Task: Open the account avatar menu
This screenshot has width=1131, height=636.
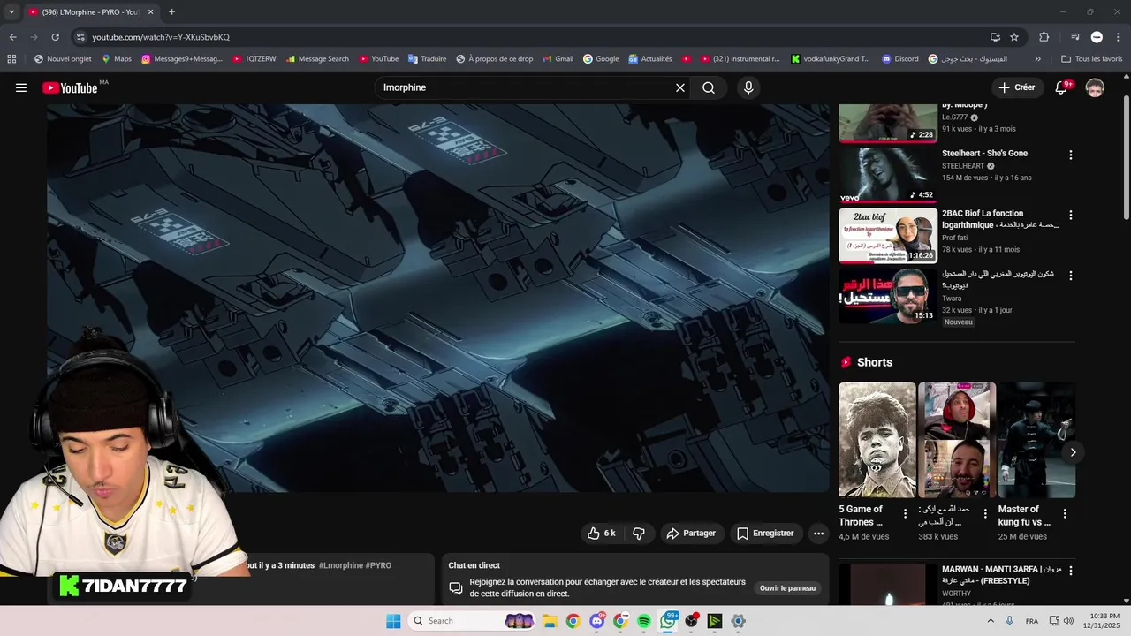Action: (x=1095, y=87)
